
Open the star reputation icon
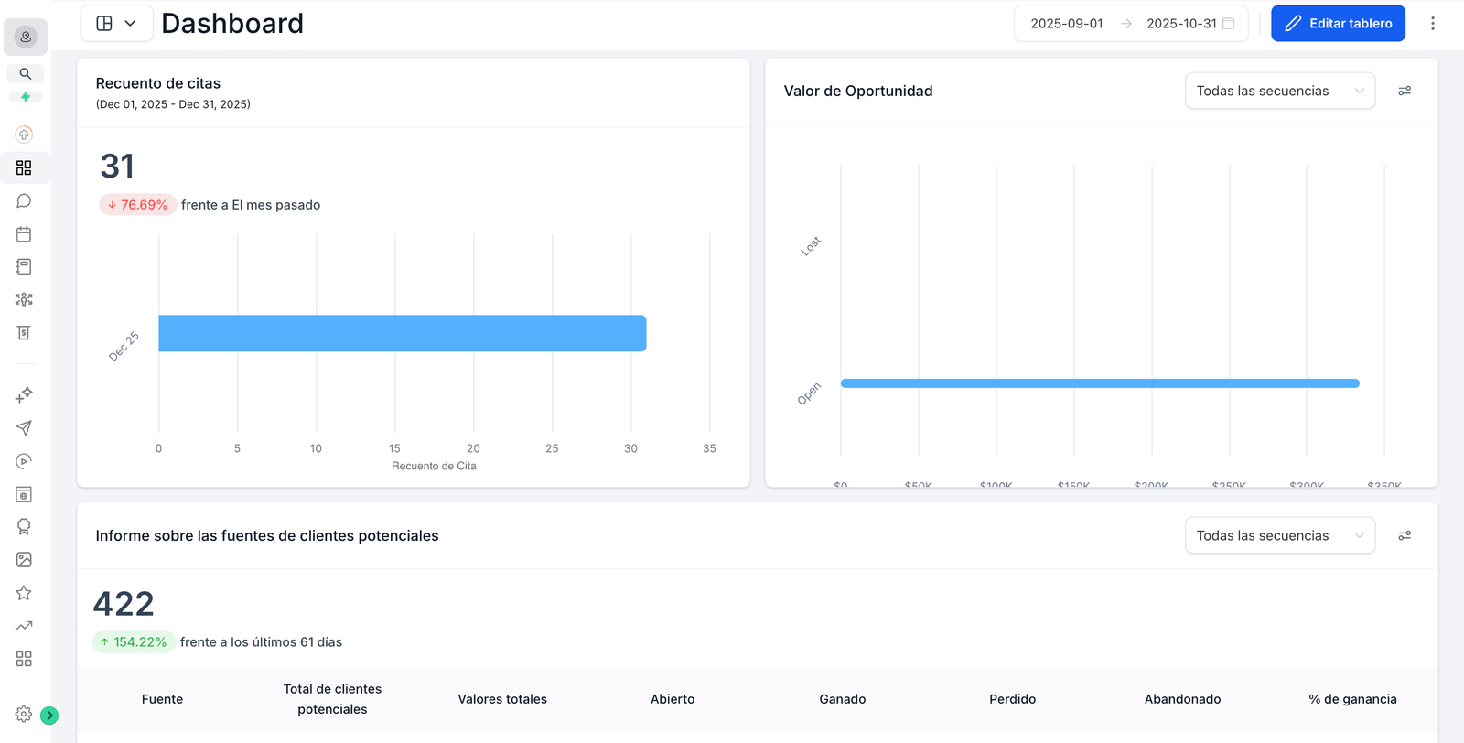pos(24,593)
